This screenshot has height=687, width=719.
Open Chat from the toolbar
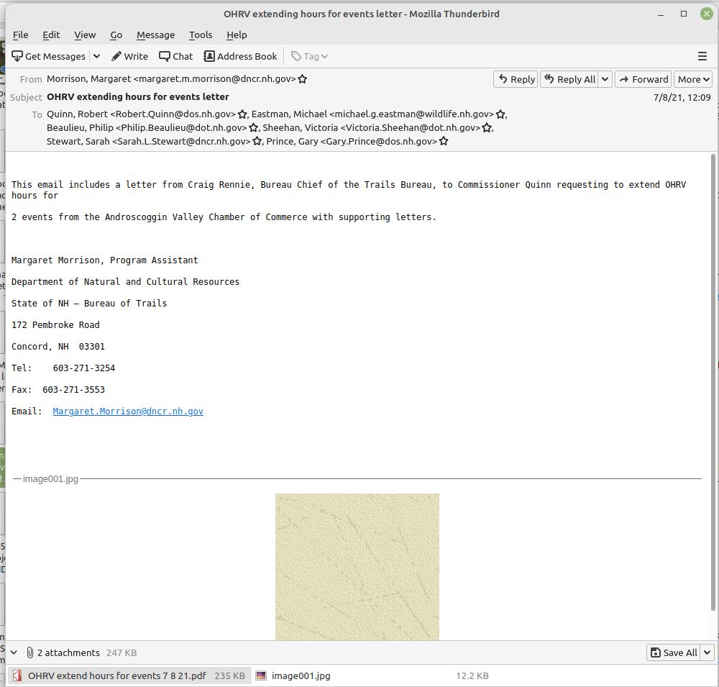click(176, 56)
